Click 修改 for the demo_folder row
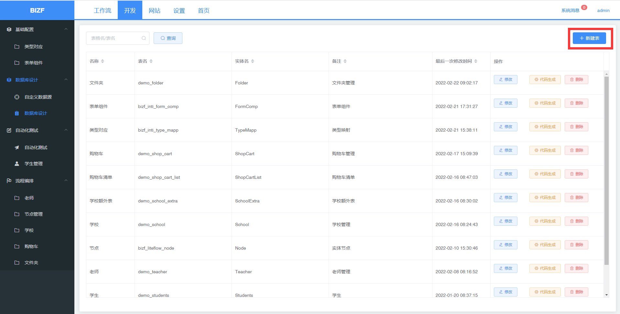620x314 pixels. (506, 80)
